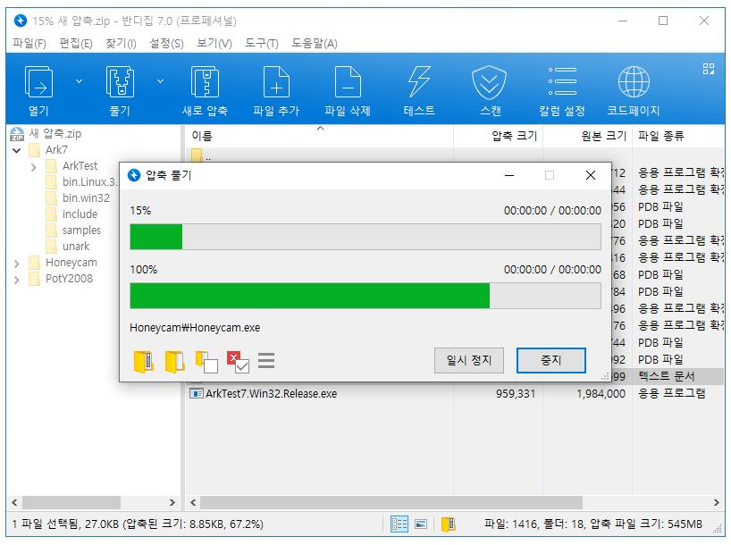731x545 pixels.
Task: Expand the PotY2008 folder tree node
Action: click(x=17, y=280)
